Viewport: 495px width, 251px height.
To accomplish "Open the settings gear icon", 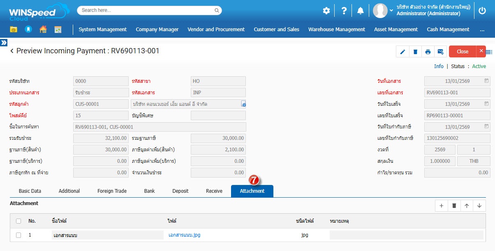I will coord(326,11).
